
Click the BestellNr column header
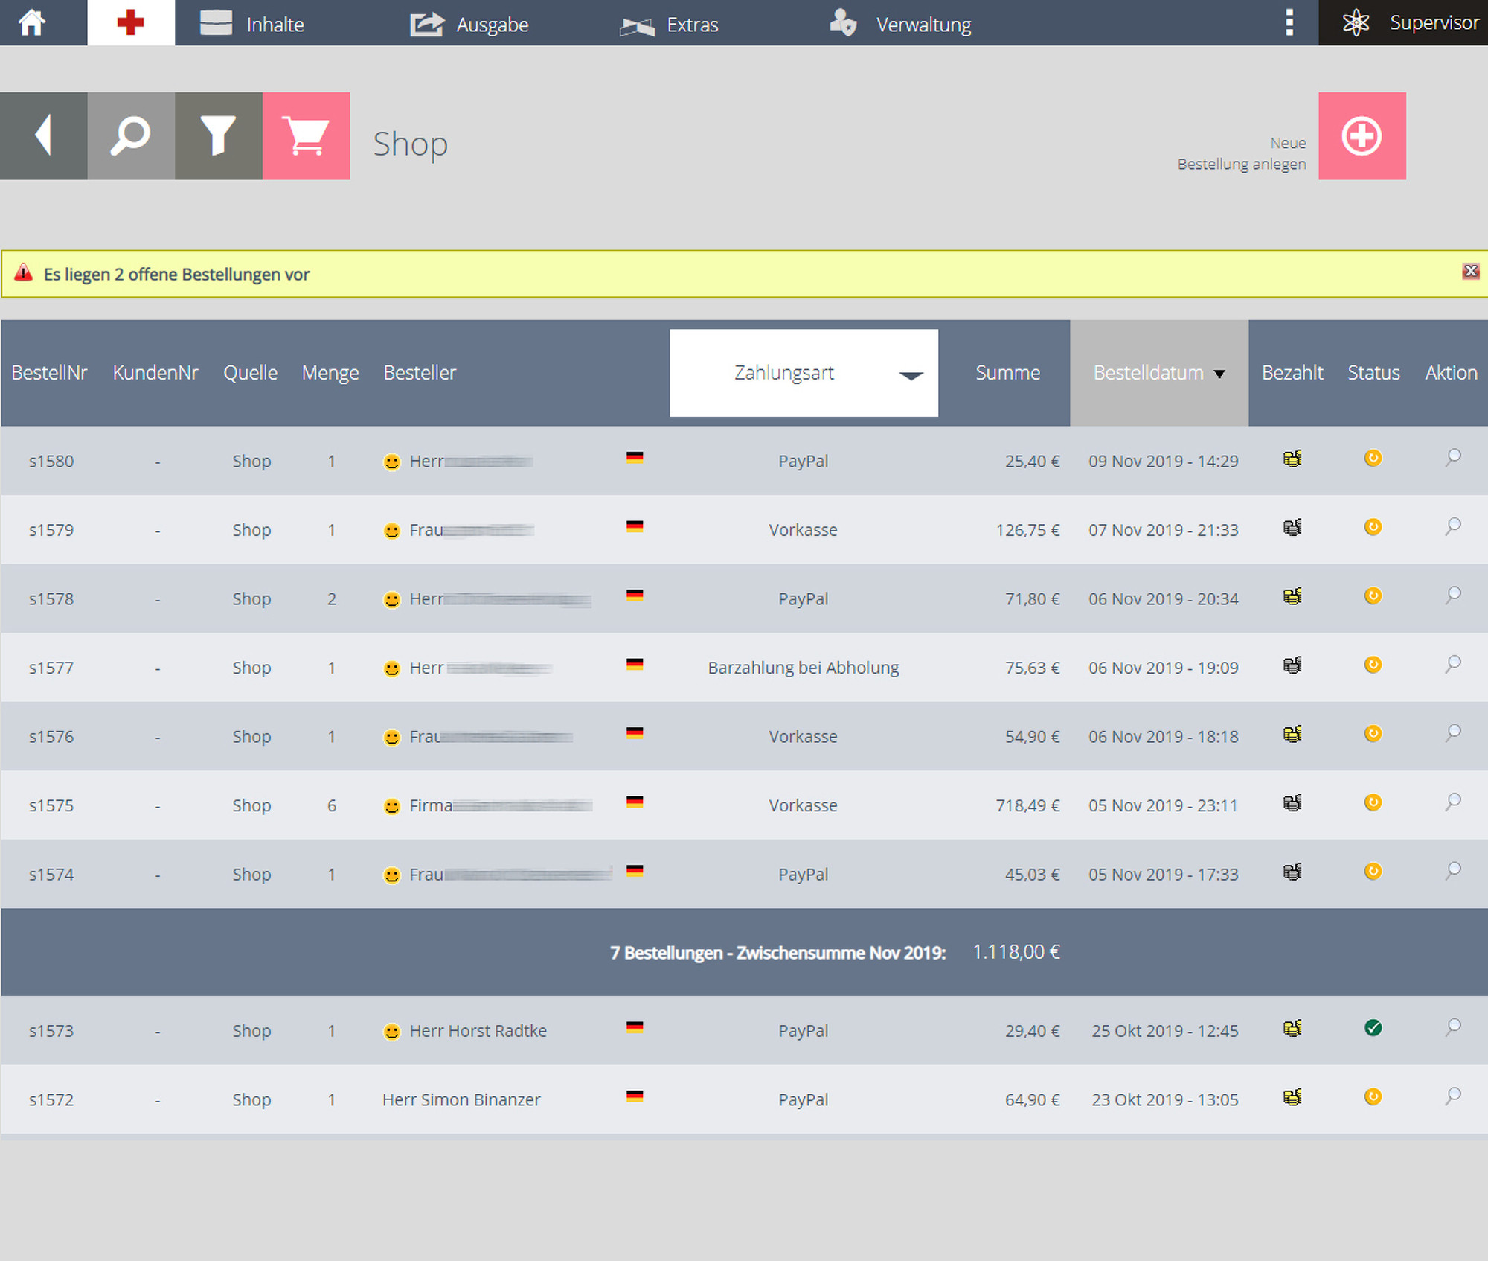[49, 373]
